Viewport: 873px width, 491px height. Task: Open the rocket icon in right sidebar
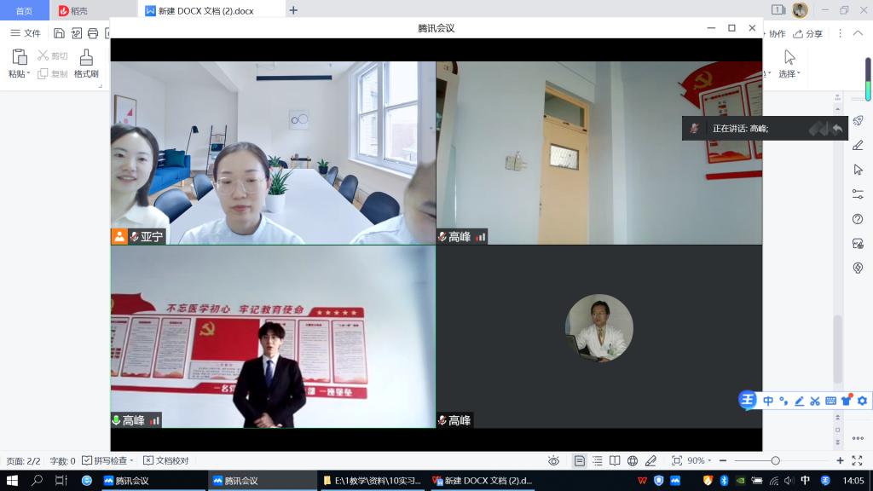point(859,121)
